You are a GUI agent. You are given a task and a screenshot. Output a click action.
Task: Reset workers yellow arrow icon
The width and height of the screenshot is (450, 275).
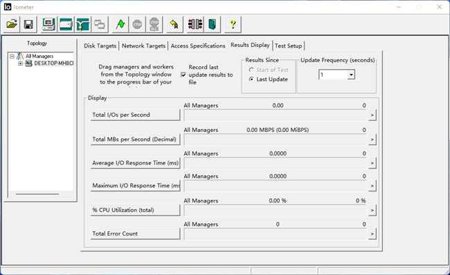174,24
